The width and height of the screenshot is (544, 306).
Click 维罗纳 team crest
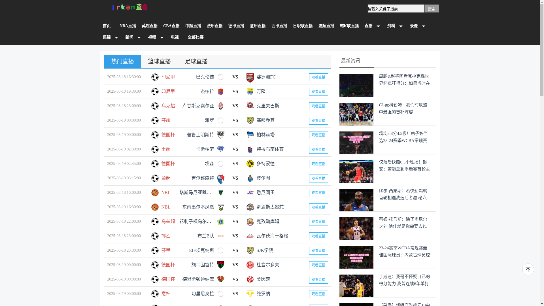pos(250,294)
